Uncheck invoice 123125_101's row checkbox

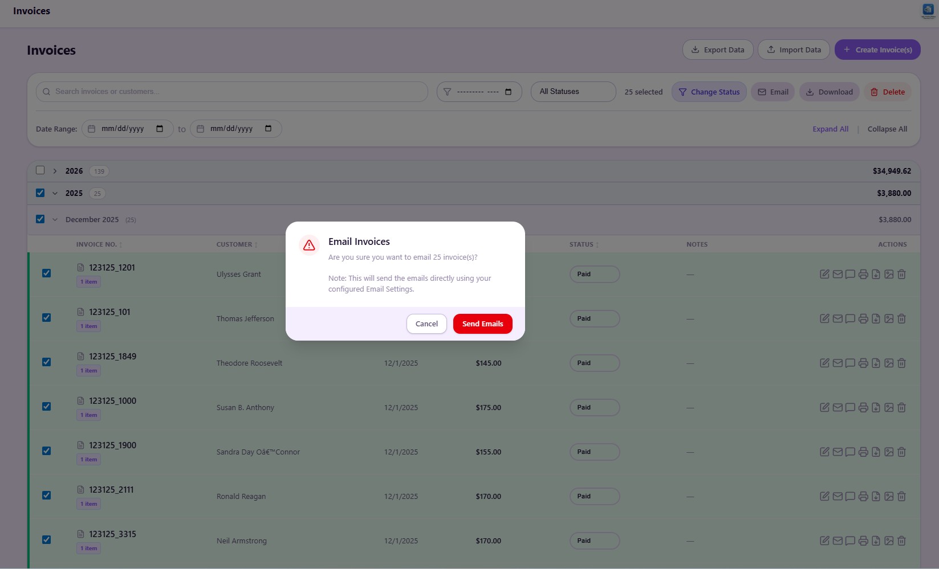point(46,317)
